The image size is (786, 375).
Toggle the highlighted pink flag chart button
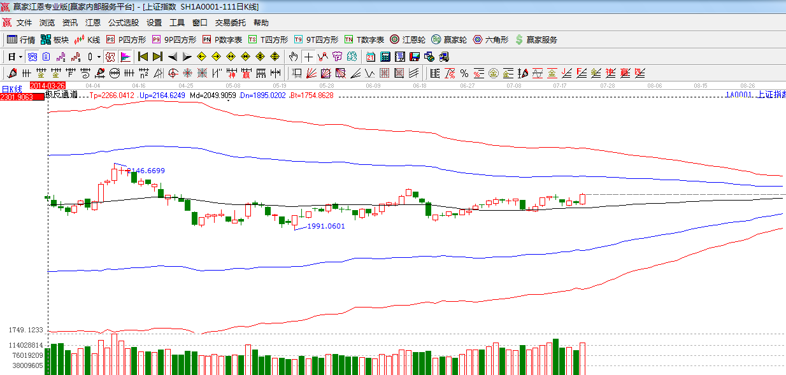point(125,57)
